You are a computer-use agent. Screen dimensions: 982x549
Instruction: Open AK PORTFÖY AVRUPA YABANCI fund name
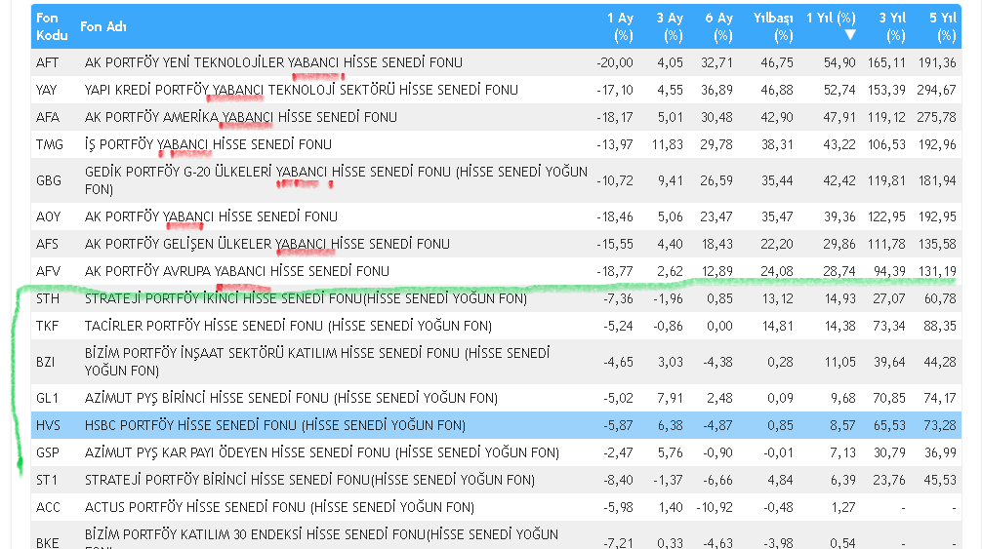click(237, 272)
